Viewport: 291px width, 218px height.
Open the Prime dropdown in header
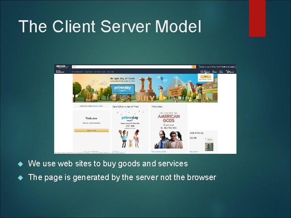click(x=215, y=71)
